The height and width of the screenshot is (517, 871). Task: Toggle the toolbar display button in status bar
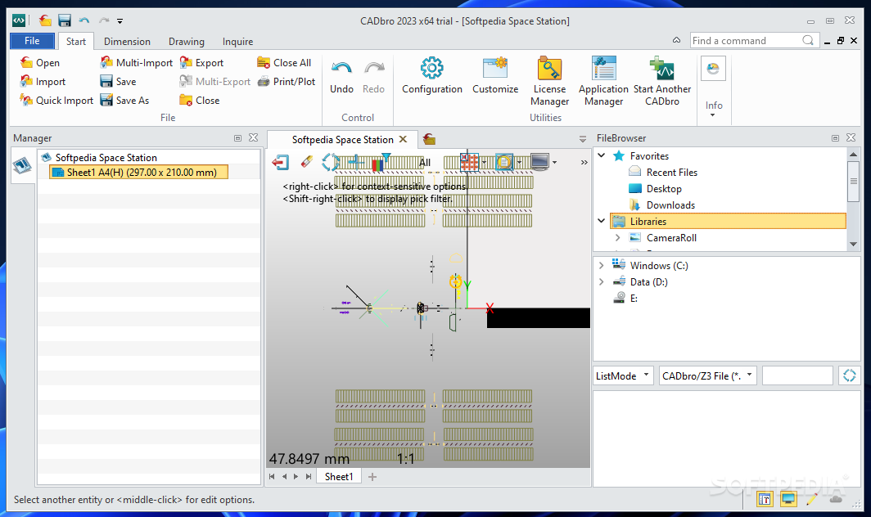765,499
